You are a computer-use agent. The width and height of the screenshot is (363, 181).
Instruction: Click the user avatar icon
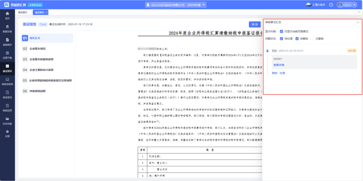pyautogui.click(x=339, y=5)
